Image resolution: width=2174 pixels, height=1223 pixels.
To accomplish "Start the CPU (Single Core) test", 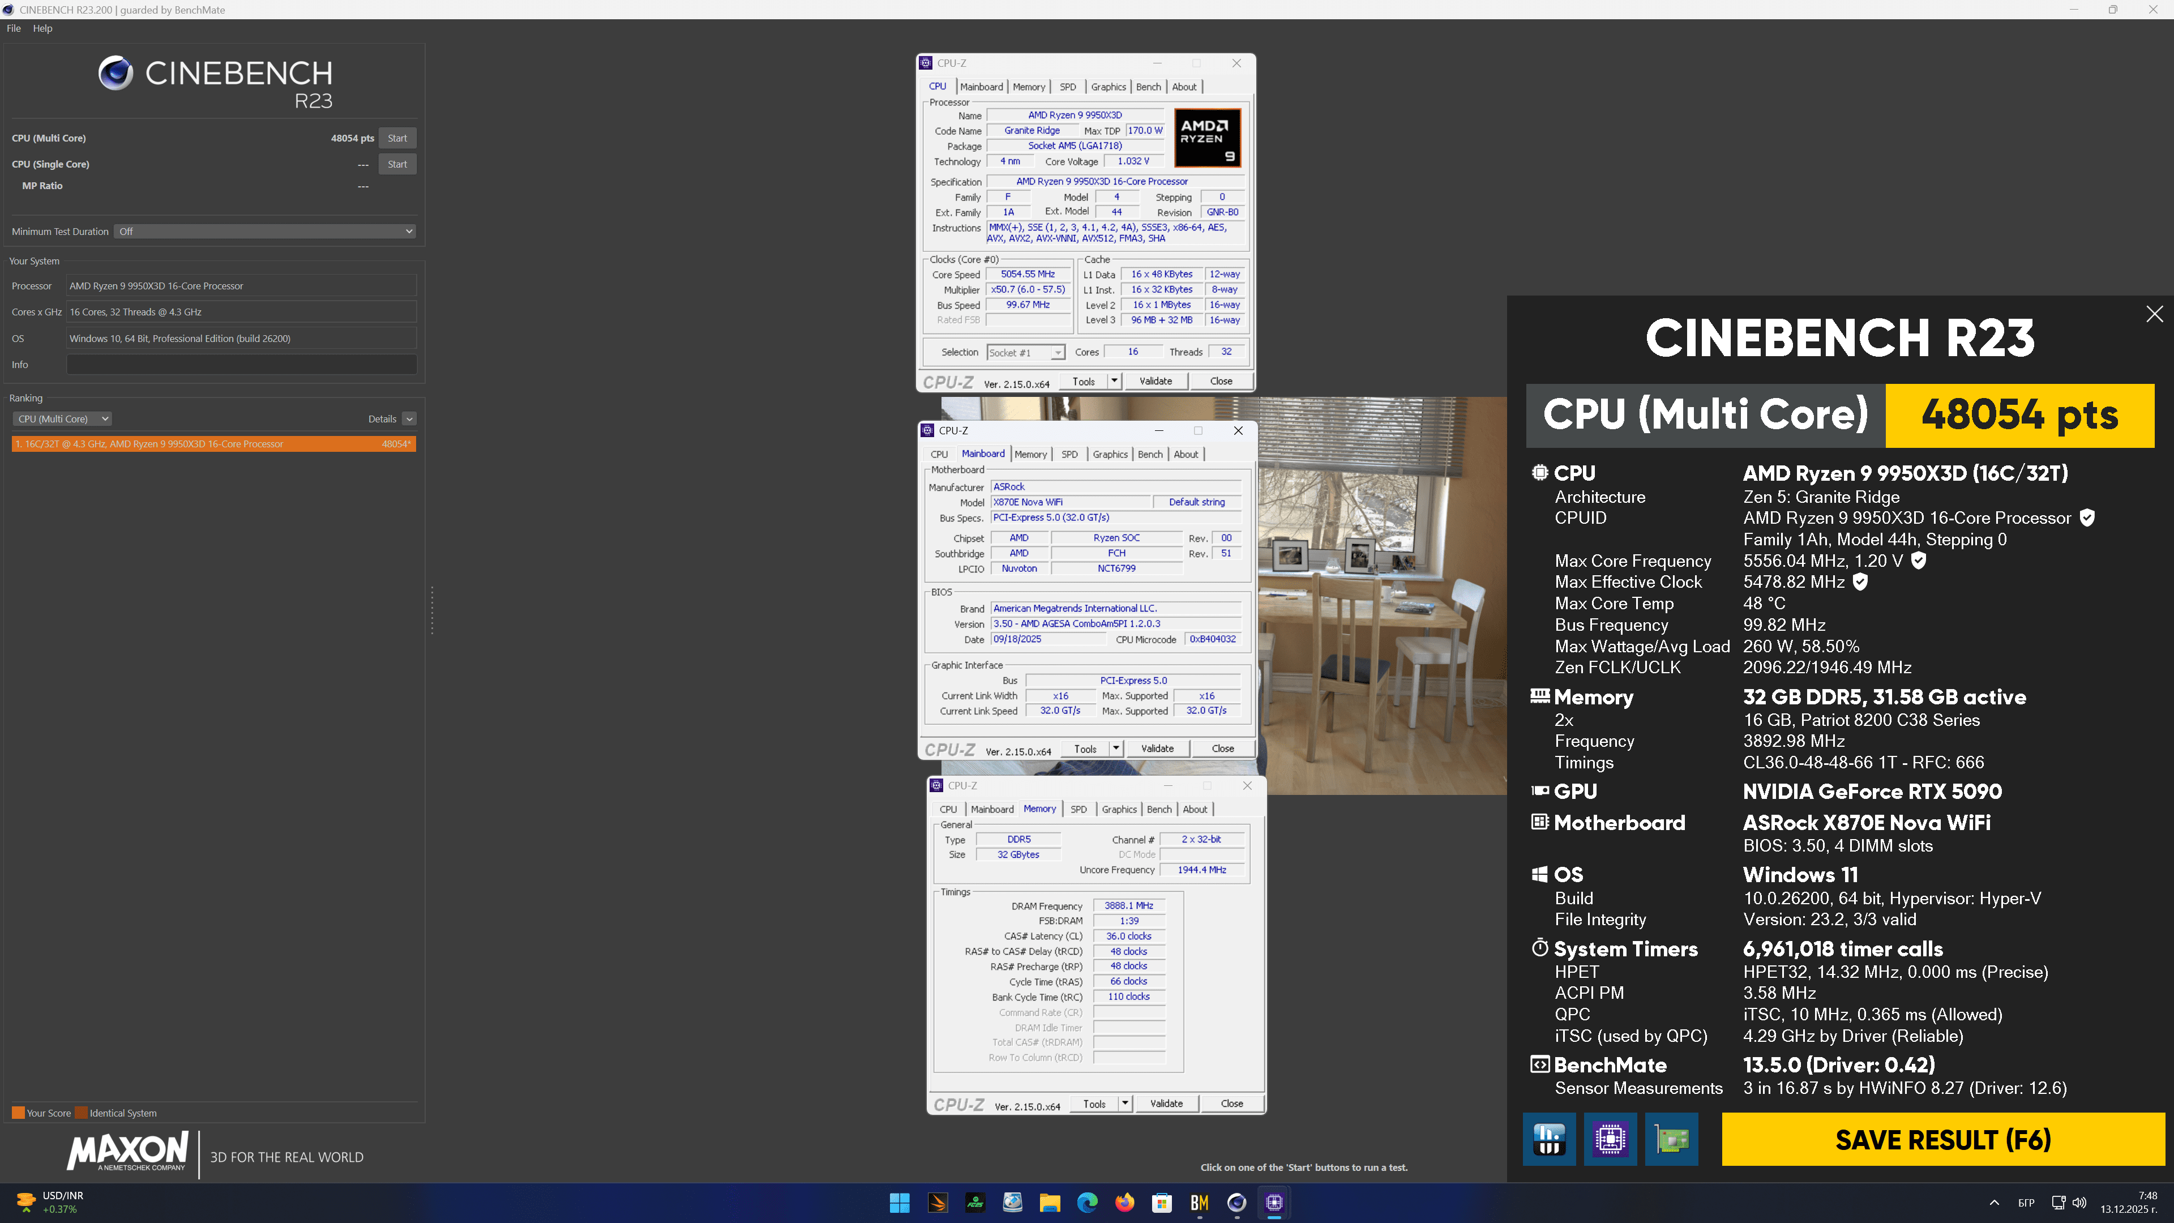I will tap(397, 165).
